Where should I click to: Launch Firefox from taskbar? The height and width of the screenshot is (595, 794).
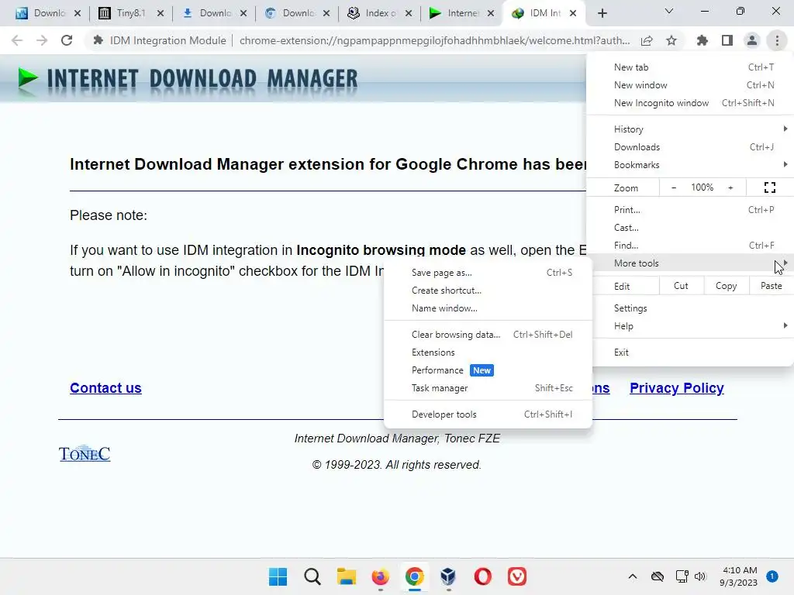(x=380, y=576)
